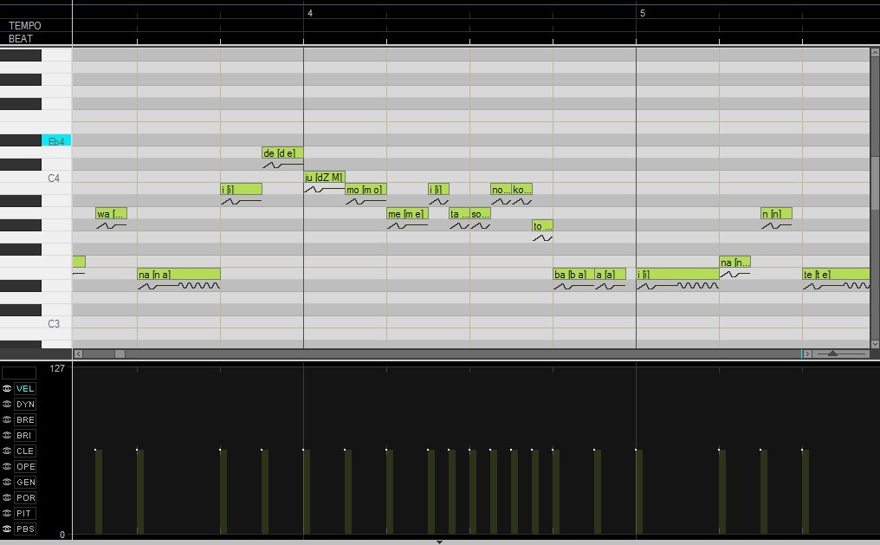Click the horizontal scroll-left arrow
Viewport: 880px width, 545px height.
tap(79, 354)
